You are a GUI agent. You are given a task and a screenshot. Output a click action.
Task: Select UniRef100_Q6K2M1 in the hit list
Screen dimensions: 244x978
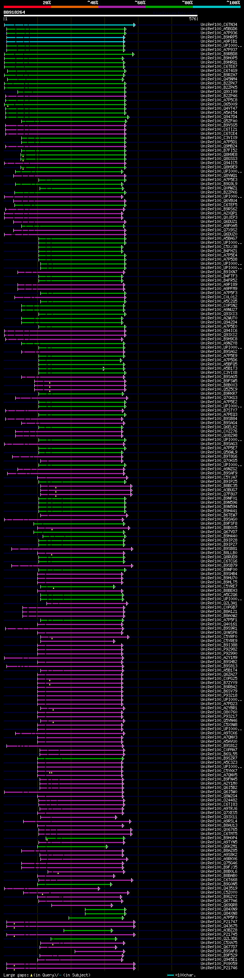click(x=219, y=847)
